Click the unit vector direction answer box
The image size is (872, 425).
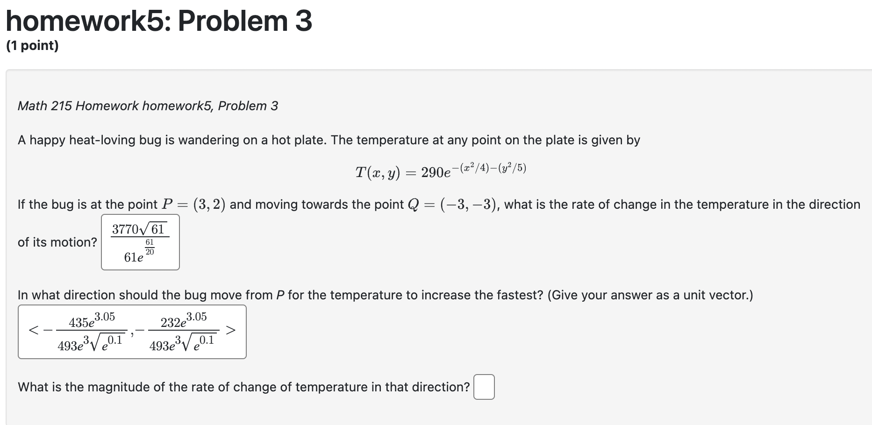(x=132, y=331)
